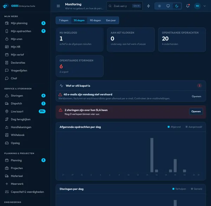Select system theme monitor toggle
The width and height of the screenshot is (211, 206).
tap(168, 6)
